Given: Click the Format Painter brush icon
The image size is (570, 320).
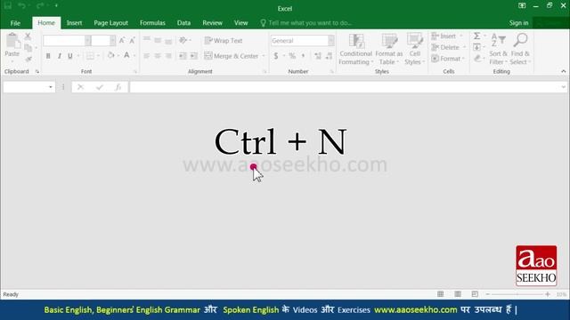Looking at the screenshot, I should (x=28, y=59).
